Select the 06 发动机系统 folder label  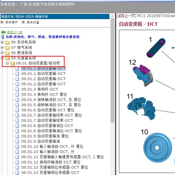point(23,42)
